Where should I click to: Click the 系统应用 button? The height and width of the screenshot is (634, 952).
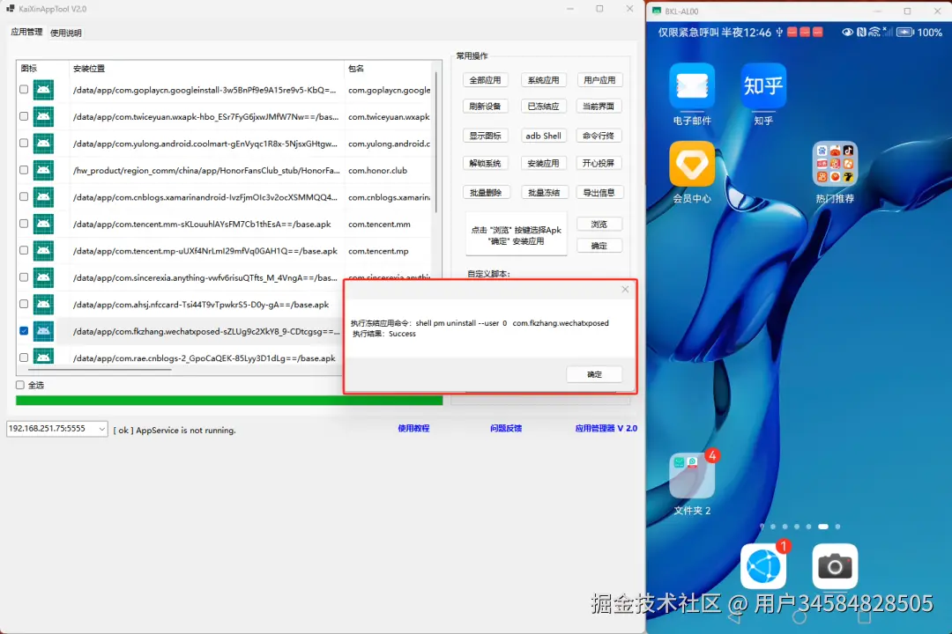coord(543,80)
